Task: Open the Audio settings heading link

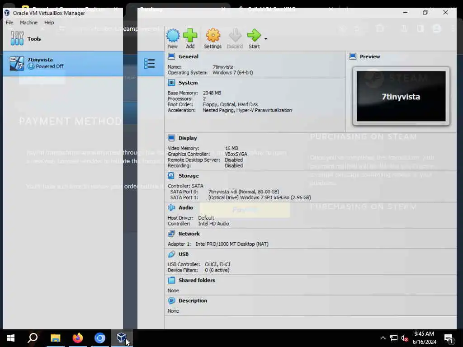Action: click(x=186, y=207)
